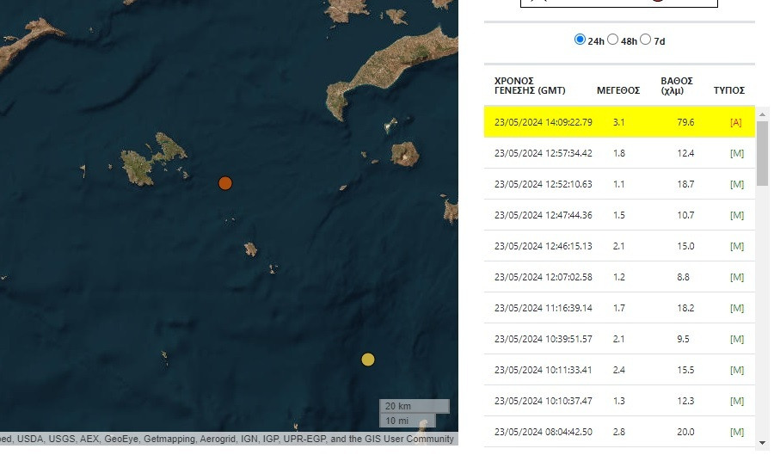This screenshot has height=455, width=774.
Task: Select the 23/05/2024 08:04:42.50 event row
Action: pos(619,432)
